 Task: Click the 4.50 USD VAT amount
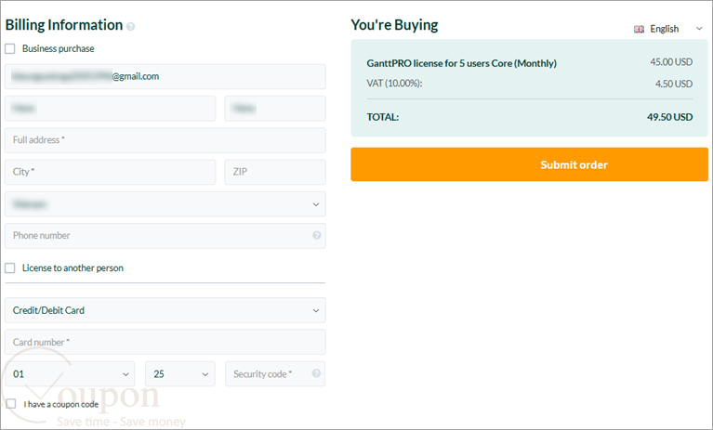pos(674,84)
